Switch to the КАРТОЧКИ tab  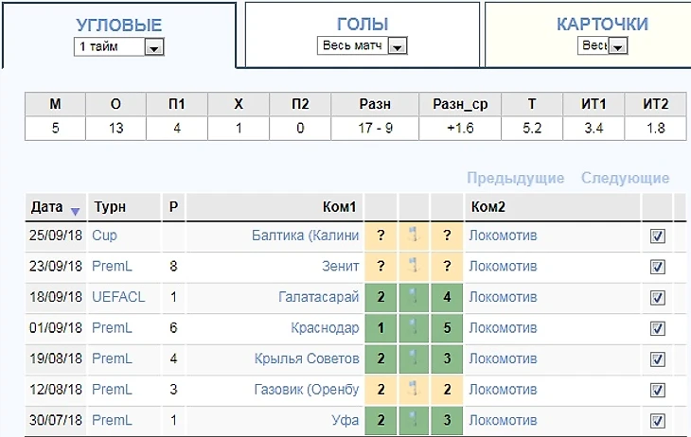click(602, 25)
